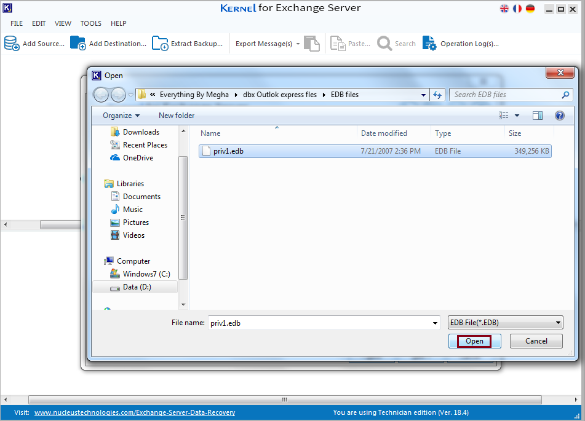
Task: Click the navigation pane scrollbar thumb
Action: coord(183,218)
